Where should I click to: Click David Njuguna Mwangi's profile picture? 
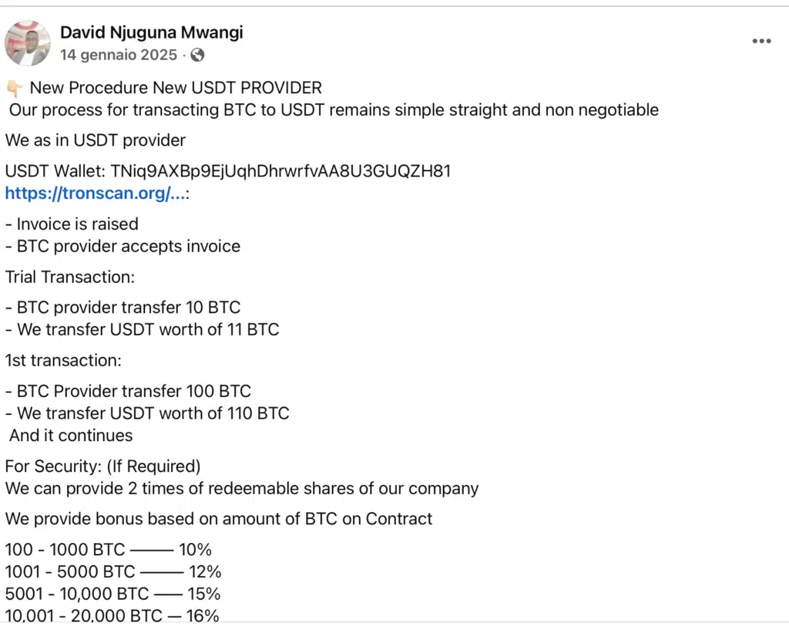[27, 43]
